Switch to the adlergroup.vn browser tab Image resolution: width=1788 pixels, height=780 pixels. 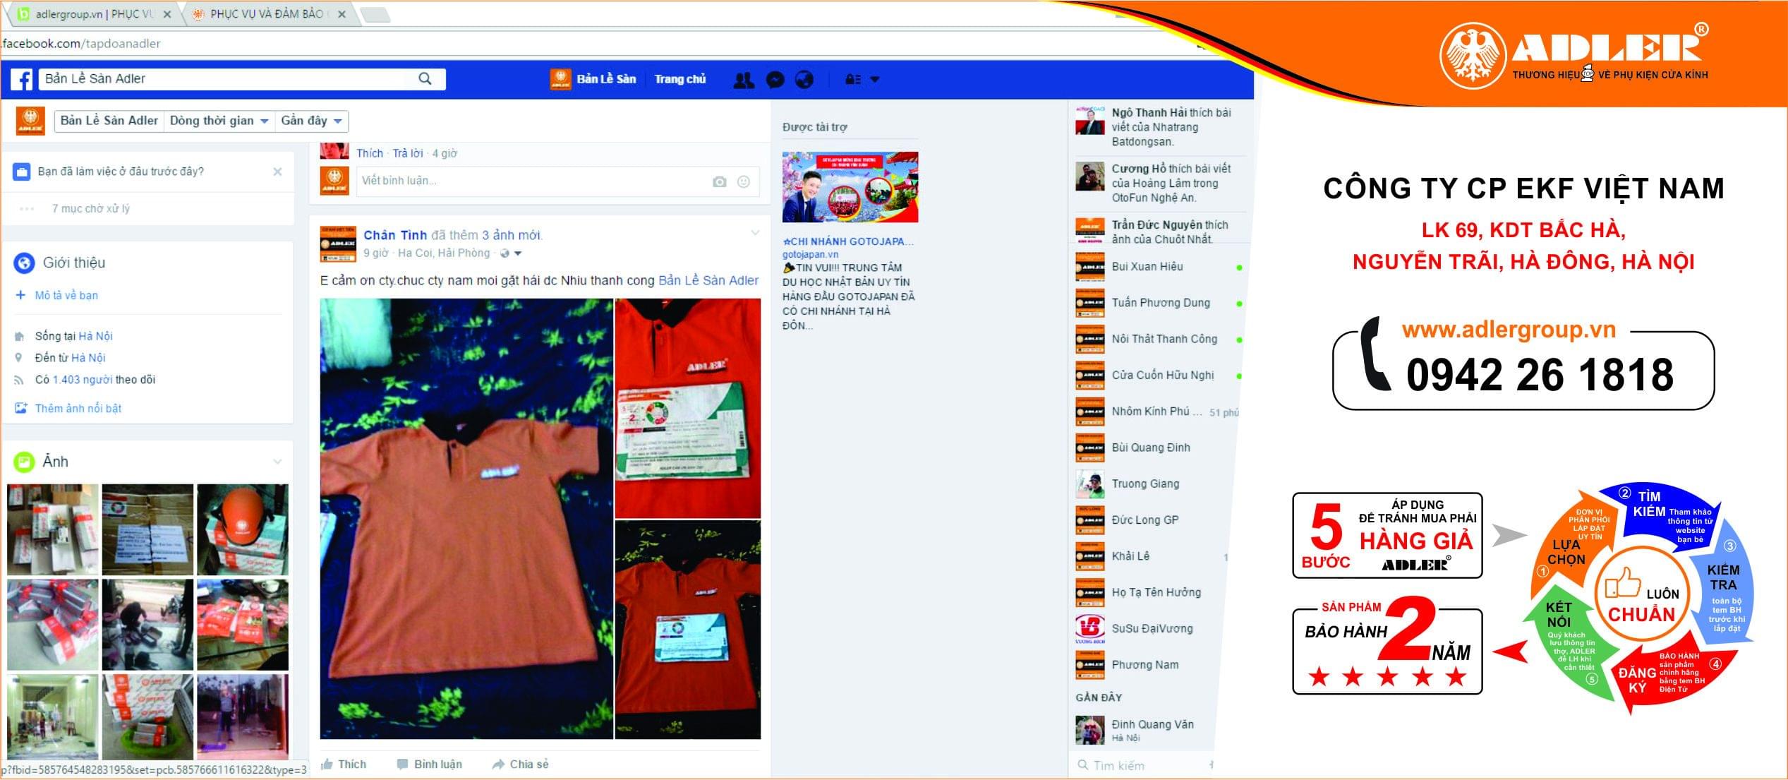(x=95, y=14)
